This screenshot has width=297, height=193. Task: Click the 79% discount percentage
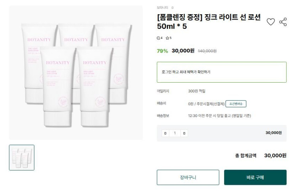coord(162,51)
